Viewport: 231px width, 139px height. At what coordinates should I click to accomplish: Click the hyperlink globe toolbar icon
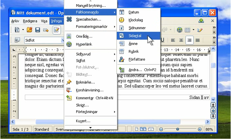tap(180, 30)
